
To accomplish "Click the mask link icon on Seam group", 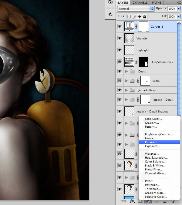I will (x=138, y=81).
